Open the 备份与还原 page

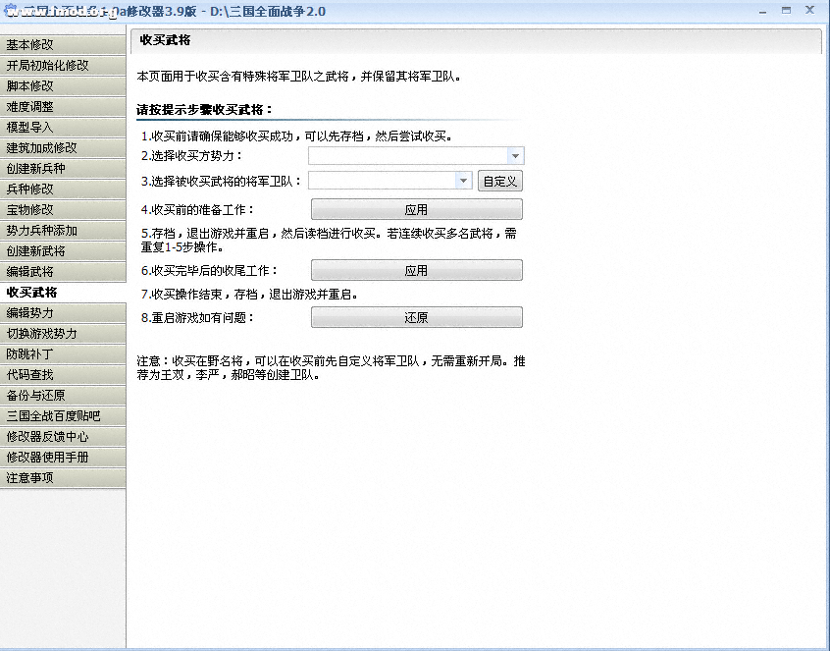[x=63, y=395]
